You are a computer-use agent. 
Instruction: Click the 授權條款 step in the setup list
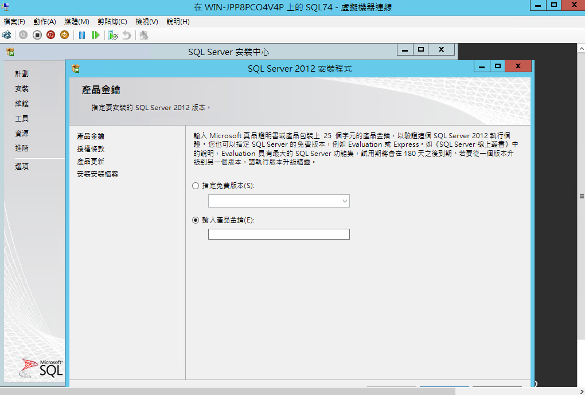[x=91, y=149]
